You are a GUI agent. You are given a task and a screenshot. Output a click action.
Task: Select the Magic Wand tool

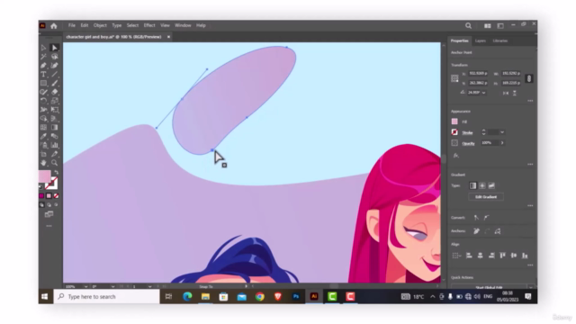click(44, 57)
